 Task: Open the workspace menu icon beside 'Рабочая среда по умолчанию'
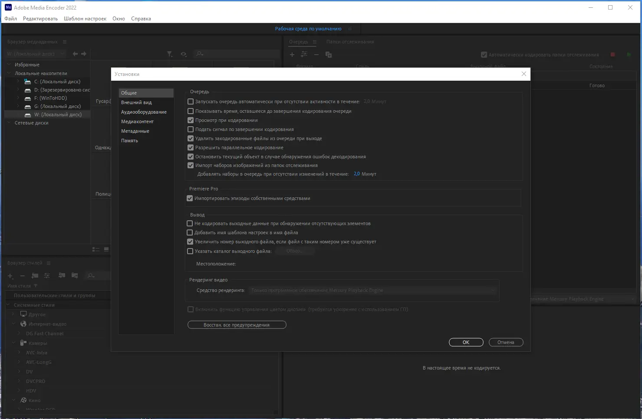[x=350, y=29]
